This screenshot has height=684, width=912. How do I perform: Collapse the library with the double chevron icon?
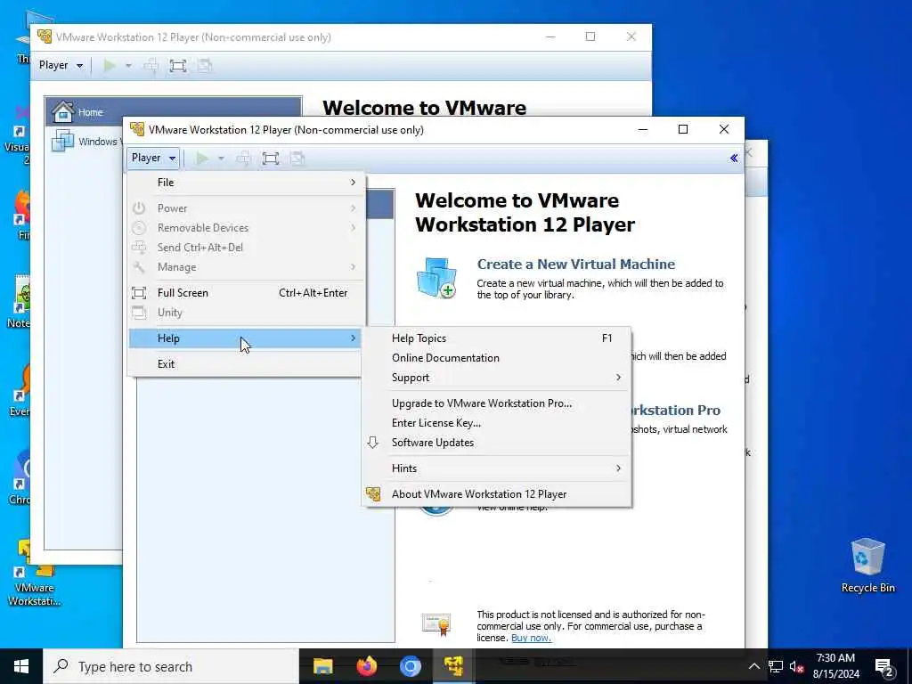coord(734,159)
